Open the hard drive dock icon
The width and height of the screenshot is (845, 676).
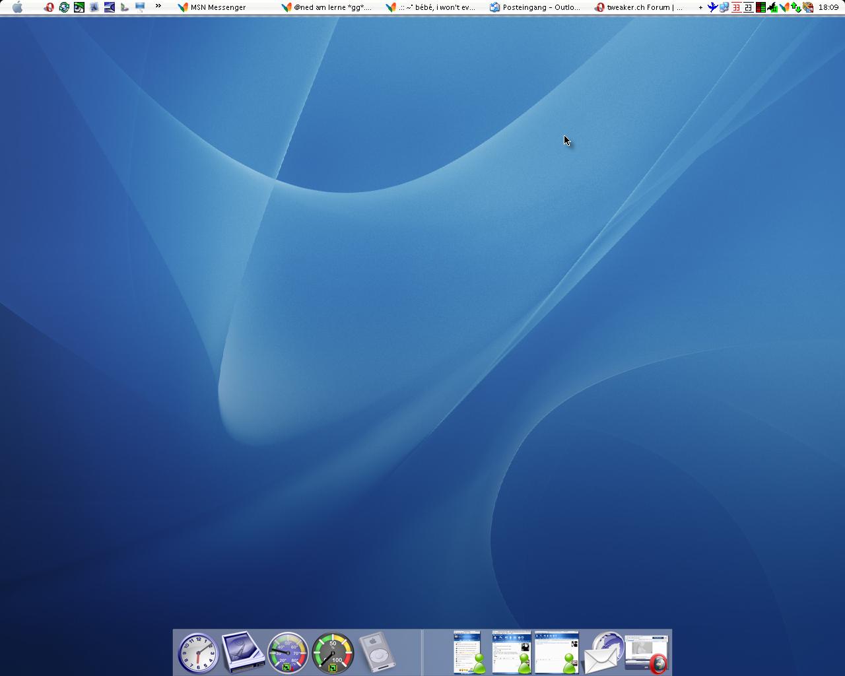click(243, 652)
